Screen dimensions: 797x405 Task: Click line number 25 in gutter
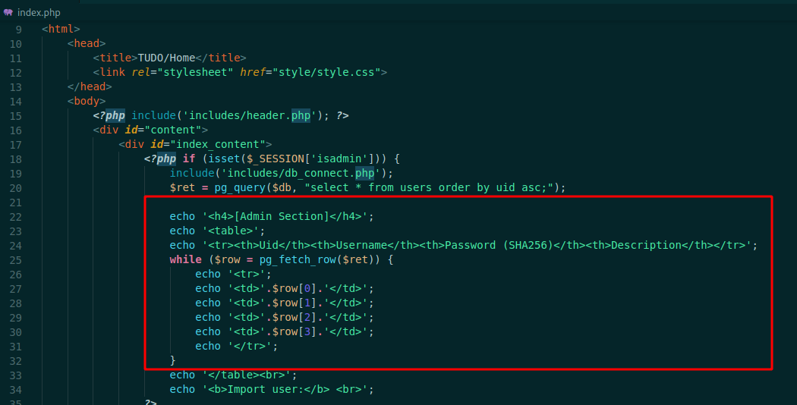click(x=15, y=260)
